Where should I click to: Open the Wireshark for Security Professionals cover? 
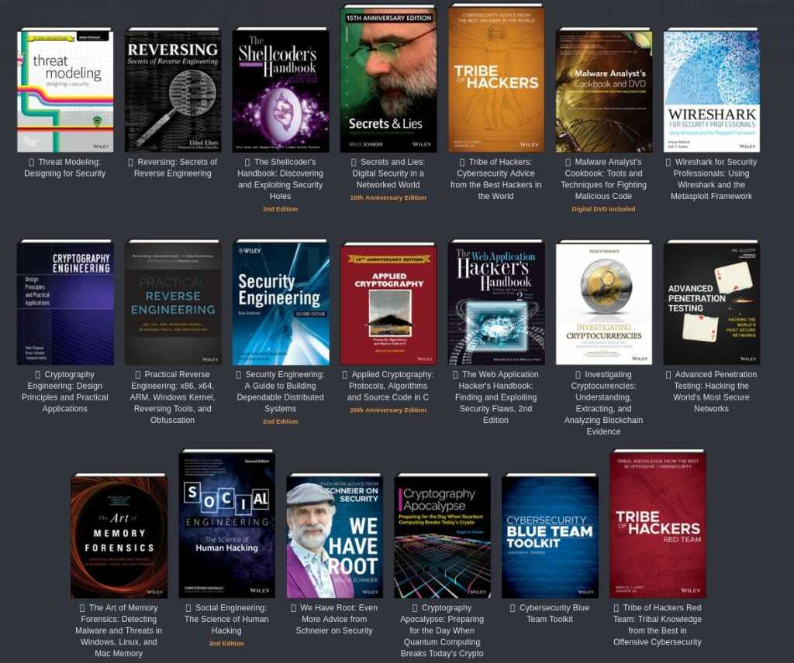coord(712,91)
